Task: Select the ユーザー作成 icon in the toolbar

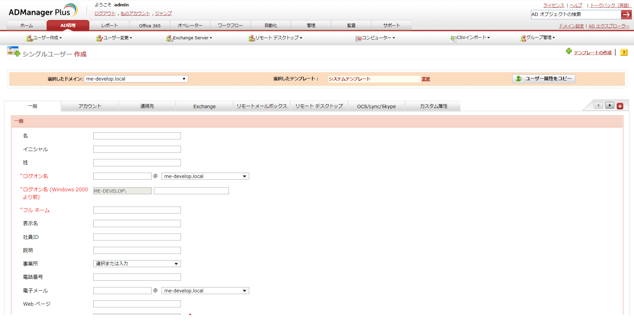Action: tap(29, 38)
